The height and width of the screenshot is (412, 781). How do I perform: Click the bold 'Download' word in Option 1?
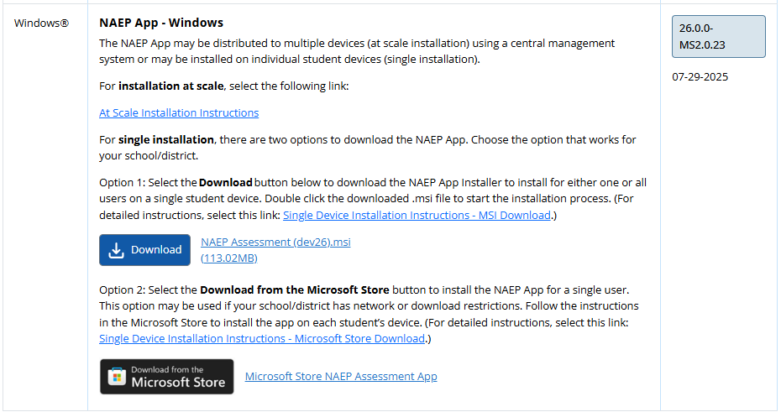point(225,182)
